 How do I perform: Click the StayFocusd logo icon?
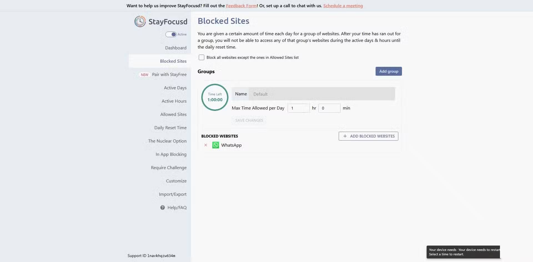140,21
